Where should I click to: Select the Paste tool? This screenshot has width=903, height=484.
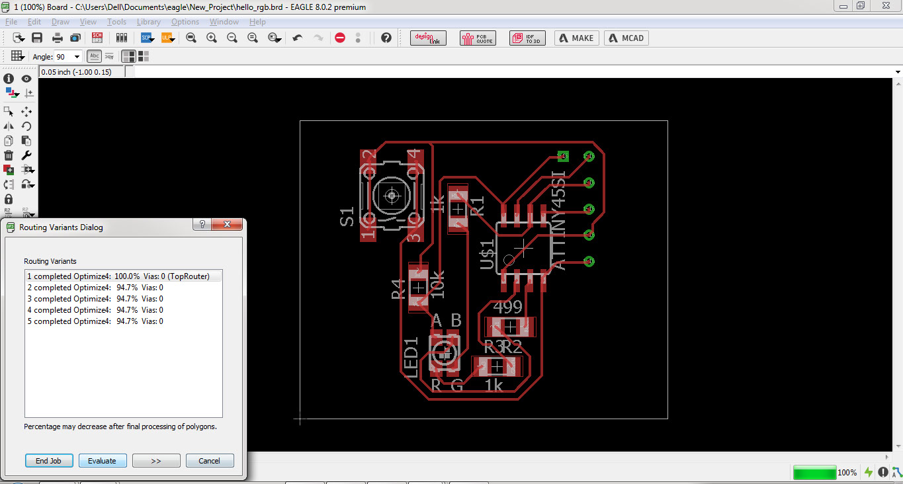point(26,140)
